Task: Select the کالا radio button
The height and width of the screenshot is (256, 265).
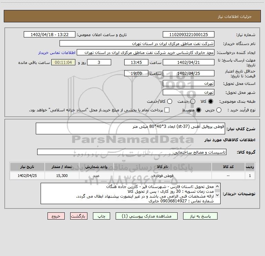Action: click(x=211, y=101)
